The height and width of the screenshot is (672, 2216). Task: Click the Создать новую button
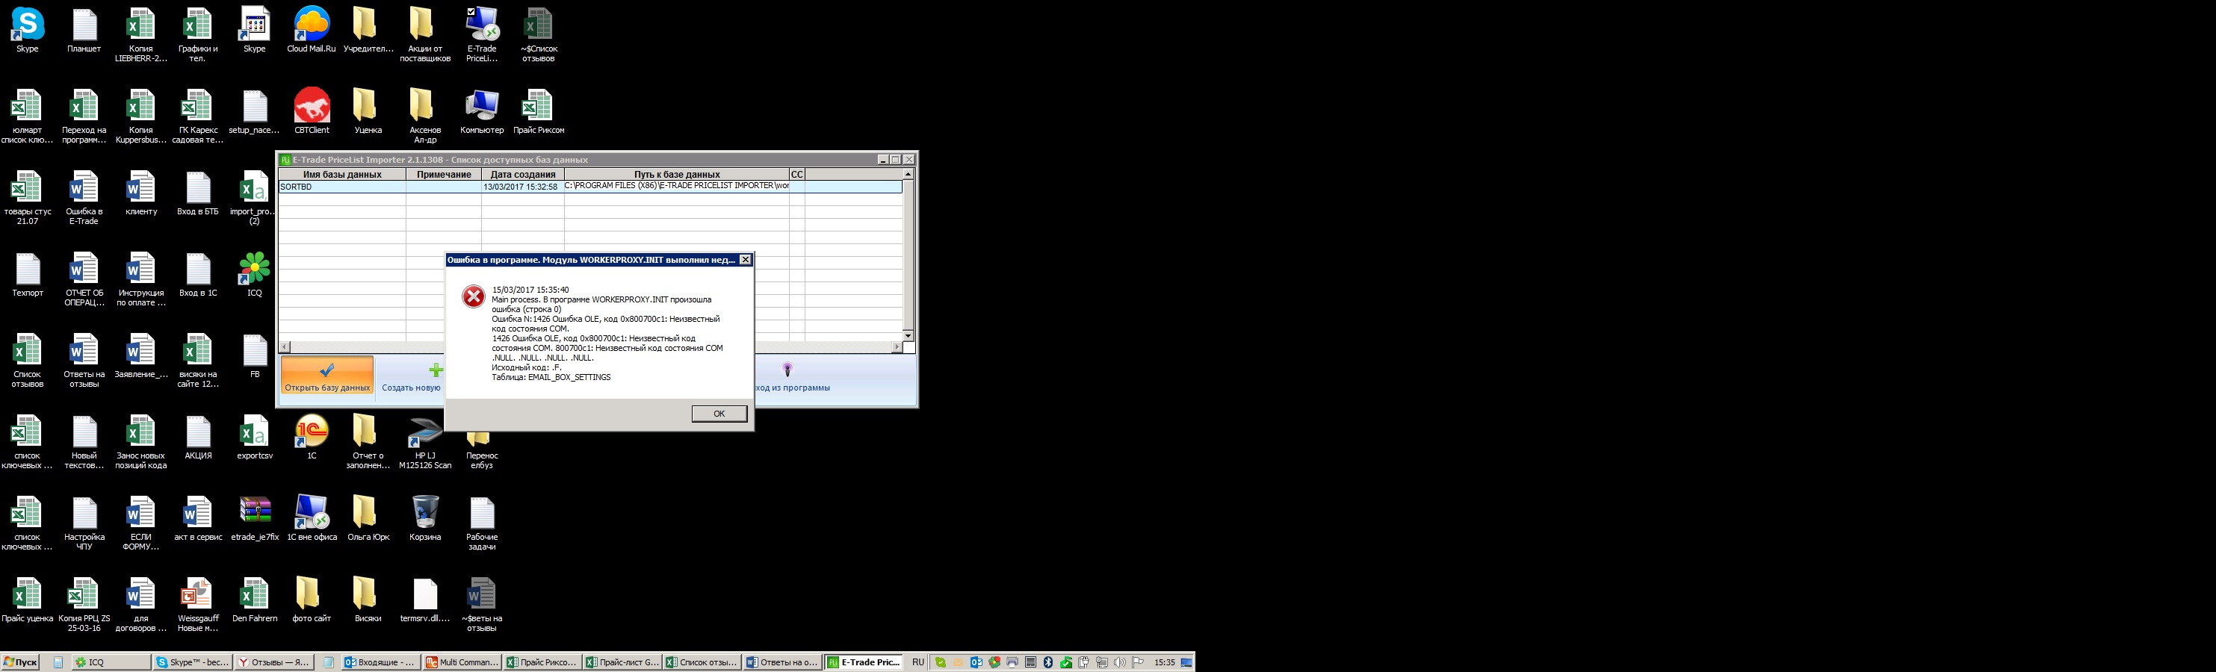(x=411, y=376)
